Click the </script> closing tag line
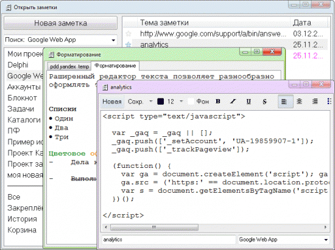335x250 pixels. (123, 215)
